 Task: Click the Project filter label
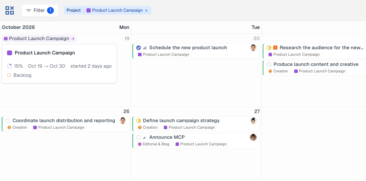click(74, 10)
